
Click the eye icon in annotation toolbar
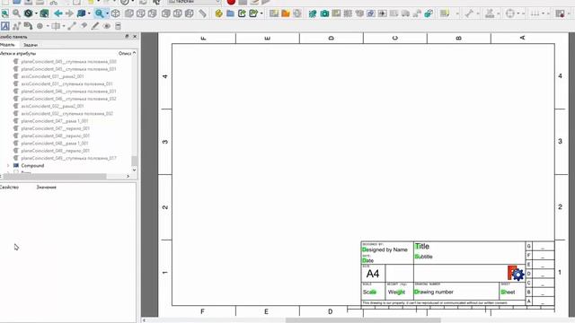107,26
